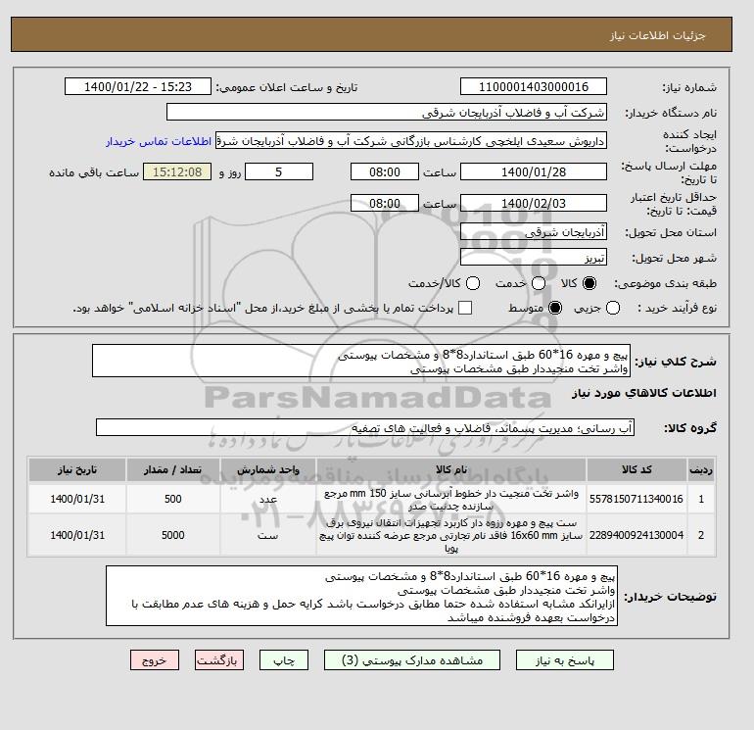Click need date 1400/01/31 in row 2
The height and width of the screenshot is (730, 754).
[x=77, y=535]
